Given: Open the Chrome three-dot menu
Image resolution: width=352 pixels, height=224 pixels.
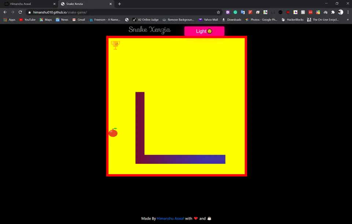Looking at the screenshot, I should pos(348,12).
